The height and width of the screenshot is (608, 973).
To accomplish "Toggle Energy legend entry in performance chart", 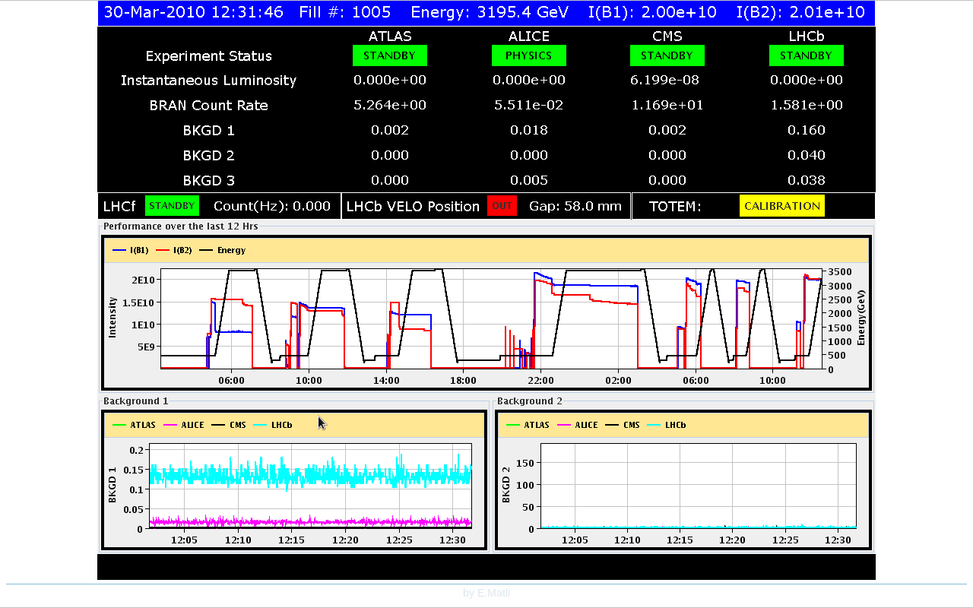I will (222, 250).
